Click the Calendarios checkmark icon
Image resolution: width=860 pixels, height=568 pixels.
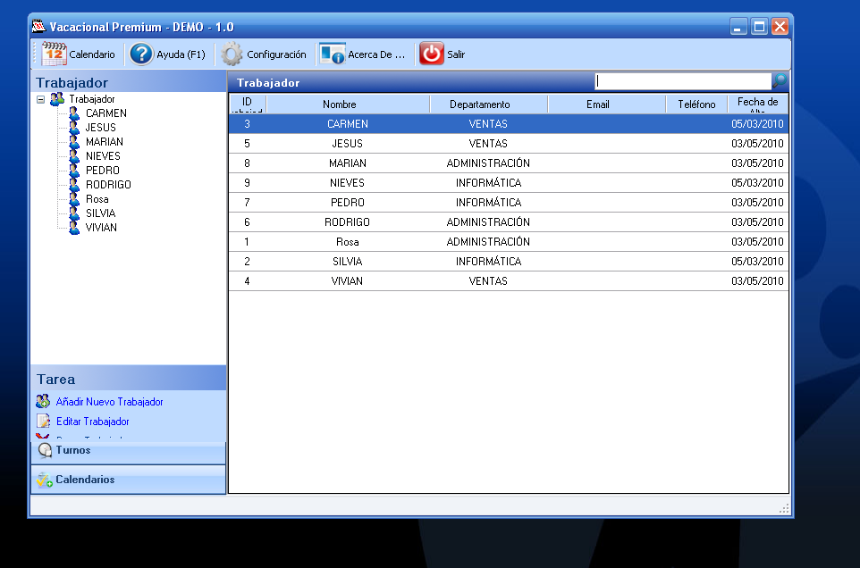(45, 480)
